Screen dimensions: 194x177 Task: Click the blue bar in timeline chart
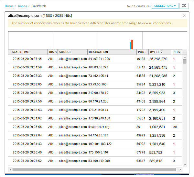pos(130,45)
